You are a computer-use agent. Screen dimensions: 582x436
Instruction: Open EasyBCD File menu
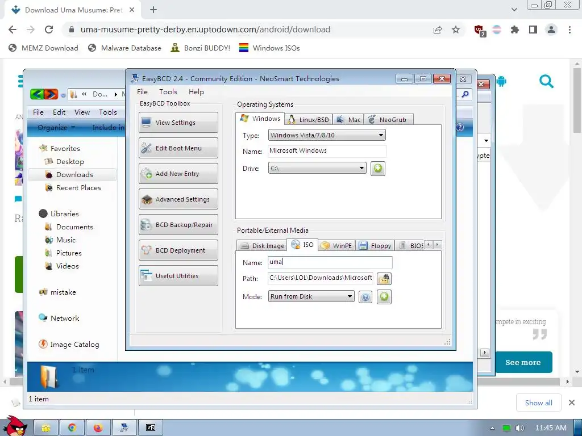pos(142,91)
